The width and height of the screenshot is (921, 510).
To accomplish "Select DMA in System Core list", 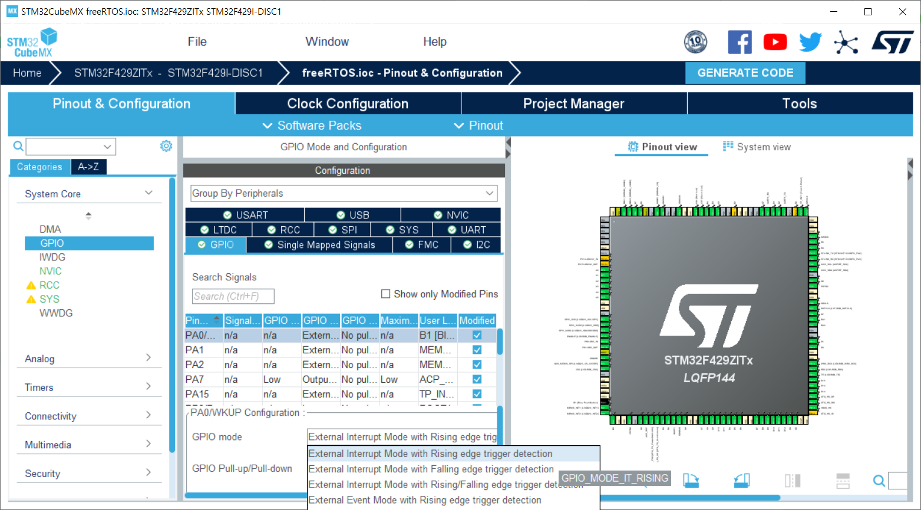I will pos(50,229).
